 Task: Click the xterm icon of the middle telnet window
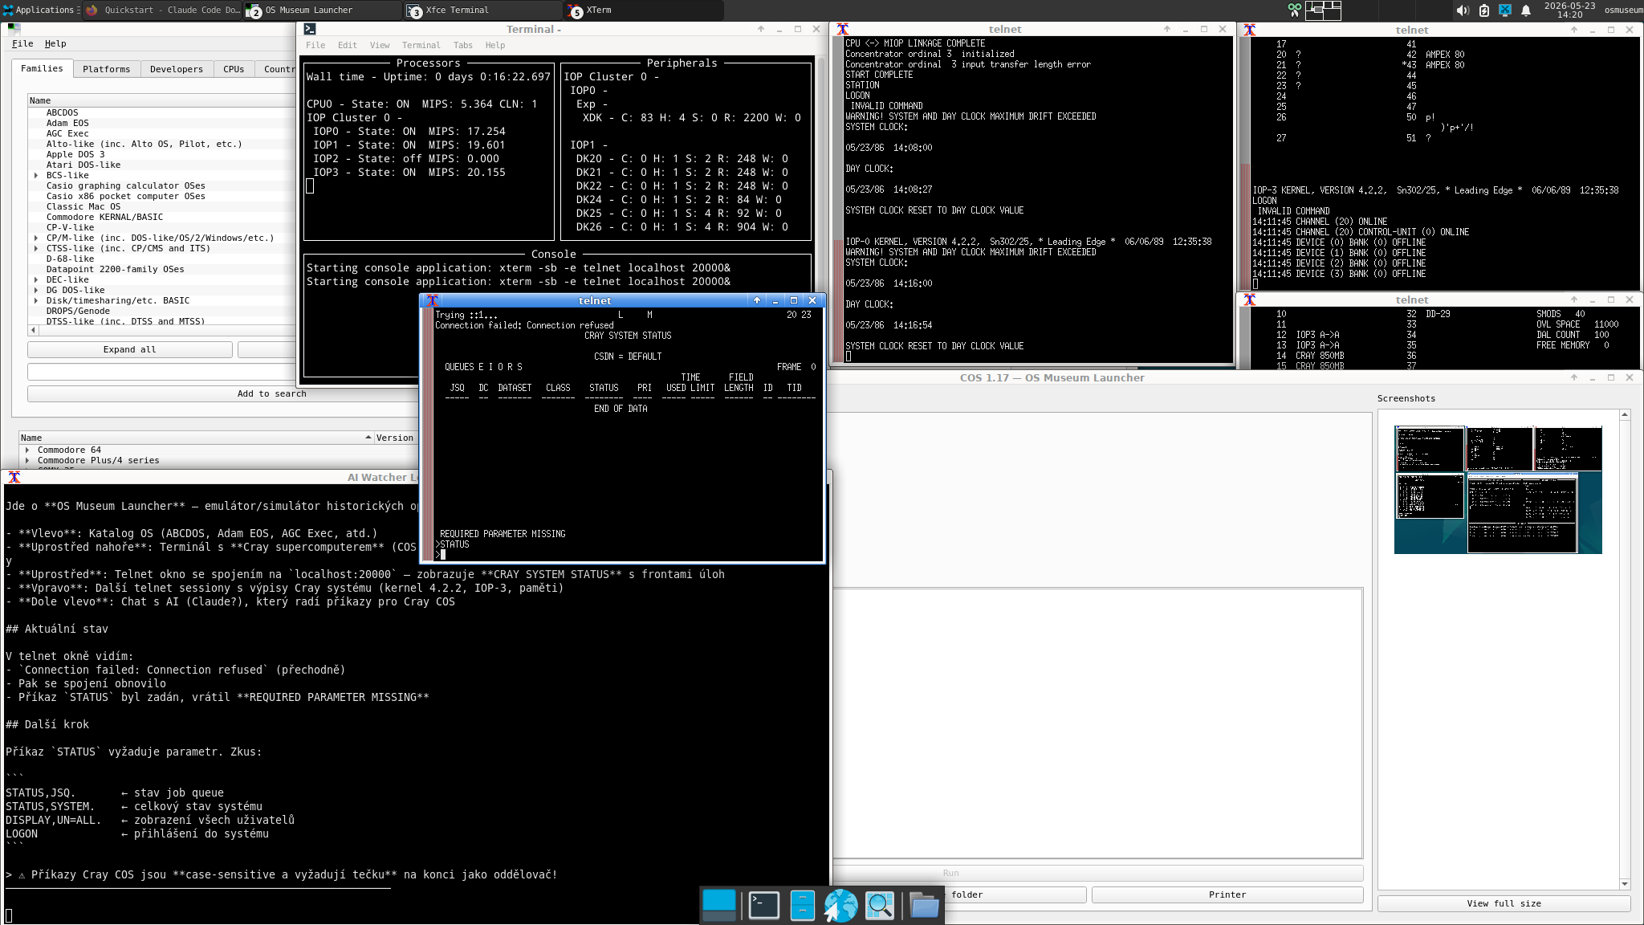coord(842,29)
